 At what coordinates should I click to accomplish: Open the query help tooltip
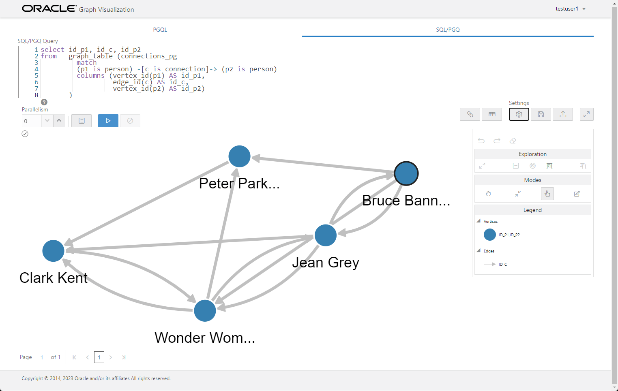[44, 102]
